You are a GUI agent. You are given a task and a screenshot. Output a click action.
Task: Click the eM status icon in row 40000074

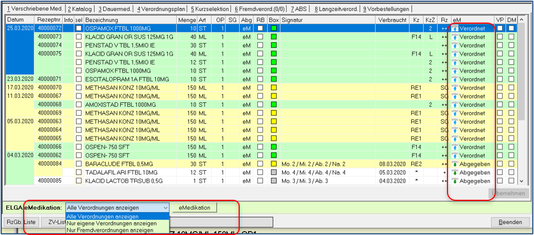coord(455,45)
